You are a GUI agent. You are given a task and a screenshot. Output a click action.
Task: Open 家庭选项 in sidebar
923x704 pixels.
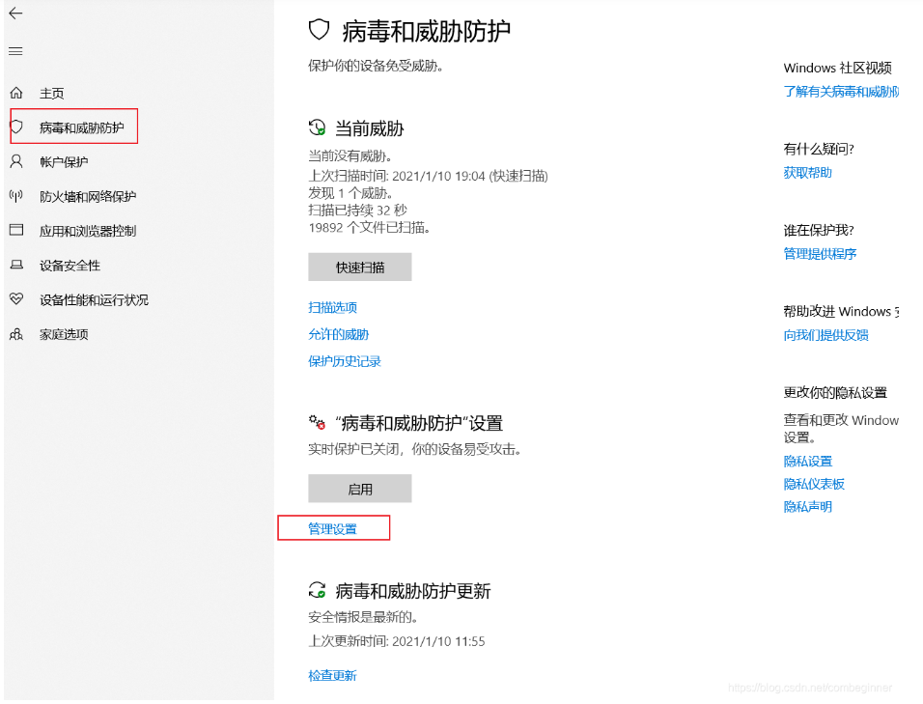[64, 334]
